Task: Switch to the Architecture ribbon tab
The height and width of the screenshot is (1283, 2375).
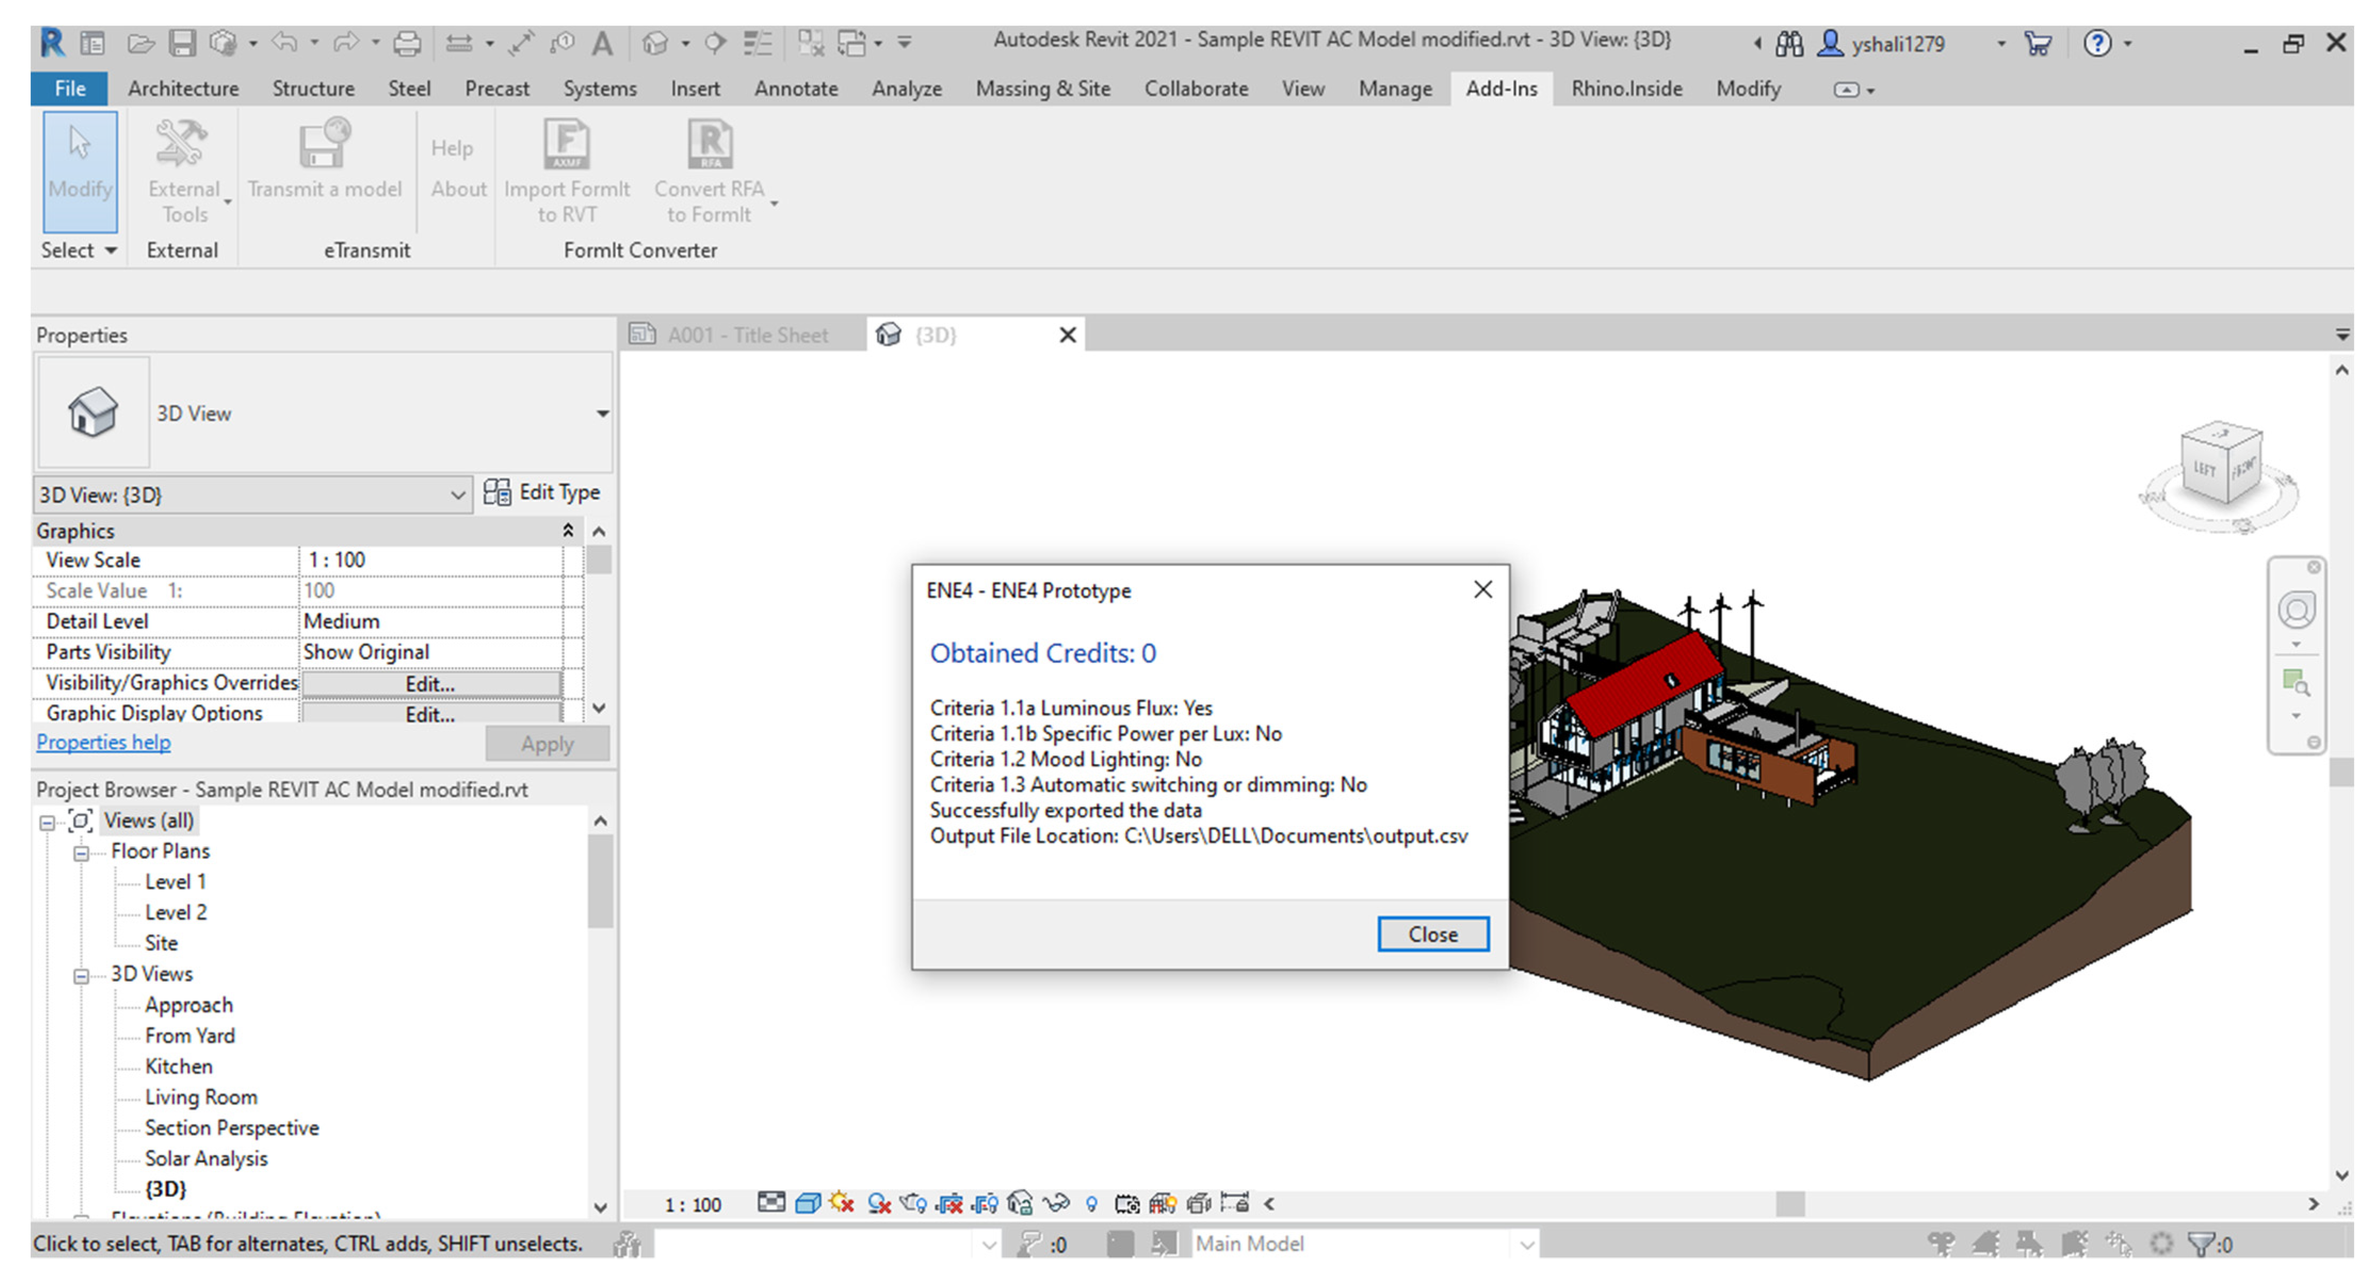Action: [183, 88]
